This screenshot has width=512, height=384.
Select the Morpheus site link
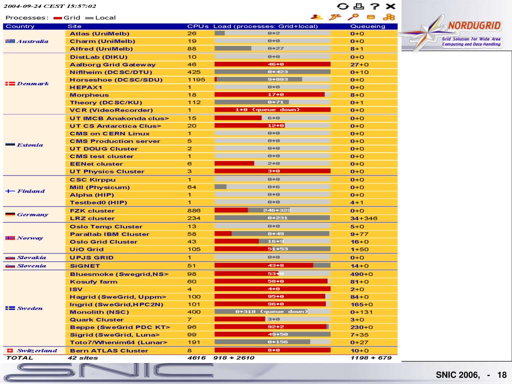(x=89, y=95)
